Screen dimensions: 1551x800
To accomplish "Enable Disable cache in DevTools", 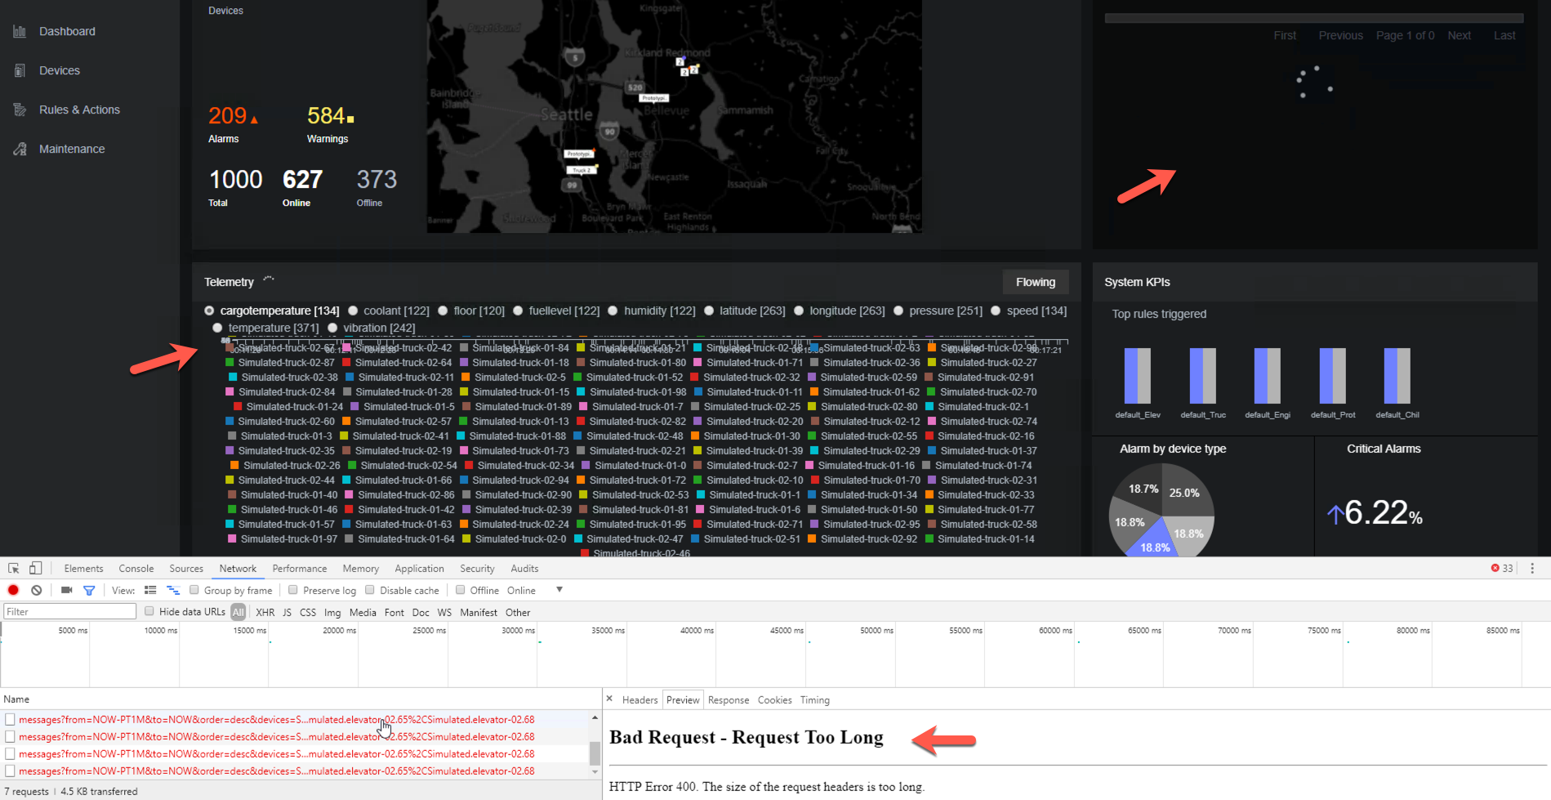I will (x=369, y=589).
